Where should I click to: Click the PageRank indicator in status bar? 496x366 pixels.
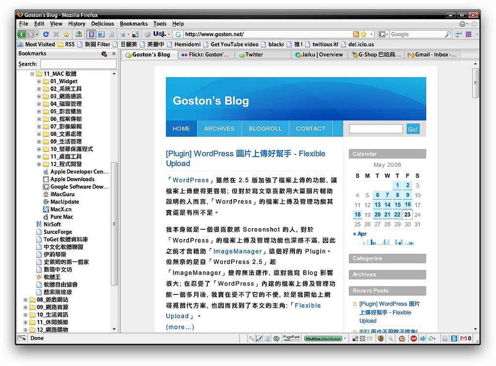291,338
